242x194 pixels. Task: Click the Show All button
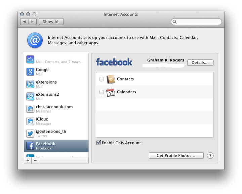pos(51,22)
